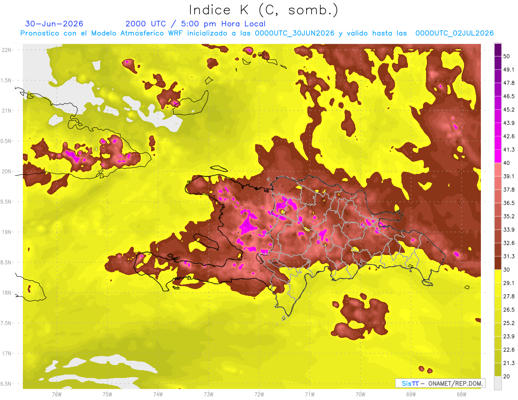Click the "37.8" legend value

coord(509,189)
